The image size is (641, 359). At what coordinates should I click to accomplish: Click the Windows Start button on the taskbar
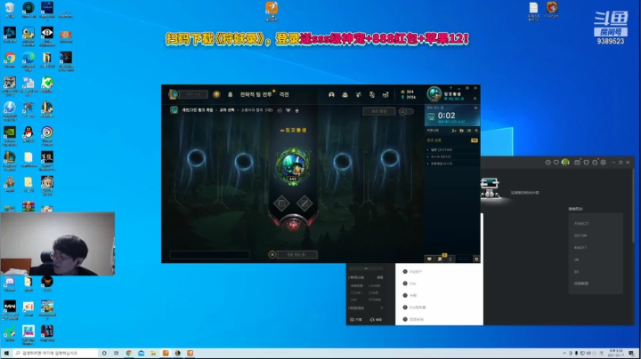tap(6, 354)
